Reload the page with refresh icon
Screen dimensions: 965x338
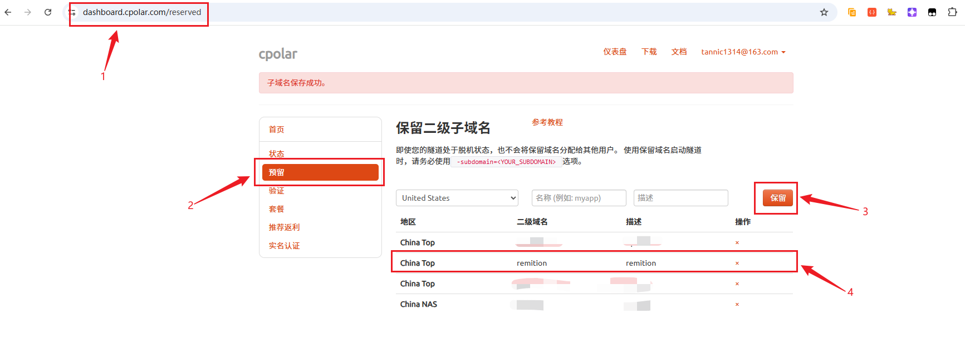click(x=48, y=12)
